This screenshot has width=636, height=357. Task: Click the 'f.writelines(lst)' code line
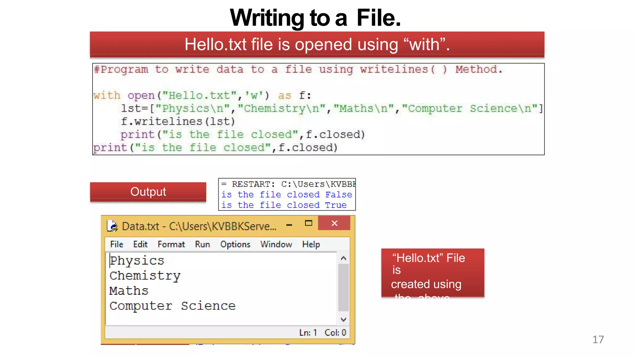178,121
